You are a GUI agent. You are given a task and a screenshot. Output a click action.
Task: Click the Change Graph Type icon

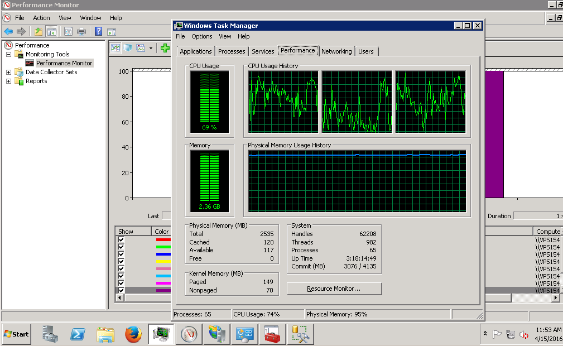(x=141, y=48)
